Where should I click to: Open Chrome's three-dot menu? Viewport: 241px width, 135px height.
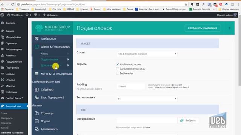[x=238, y=4]
